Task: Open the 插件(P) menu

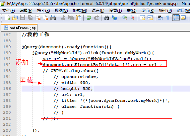Action: point(165,11)
